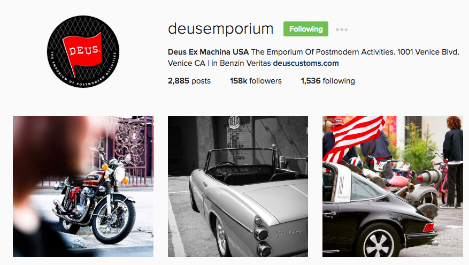Click the circular Deus profile picture

point(83,51)
